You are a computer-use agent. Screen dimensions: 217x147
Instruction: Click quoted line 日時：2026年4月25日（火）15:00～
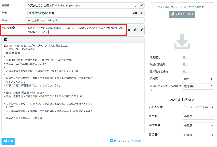[x=25, y=92]
